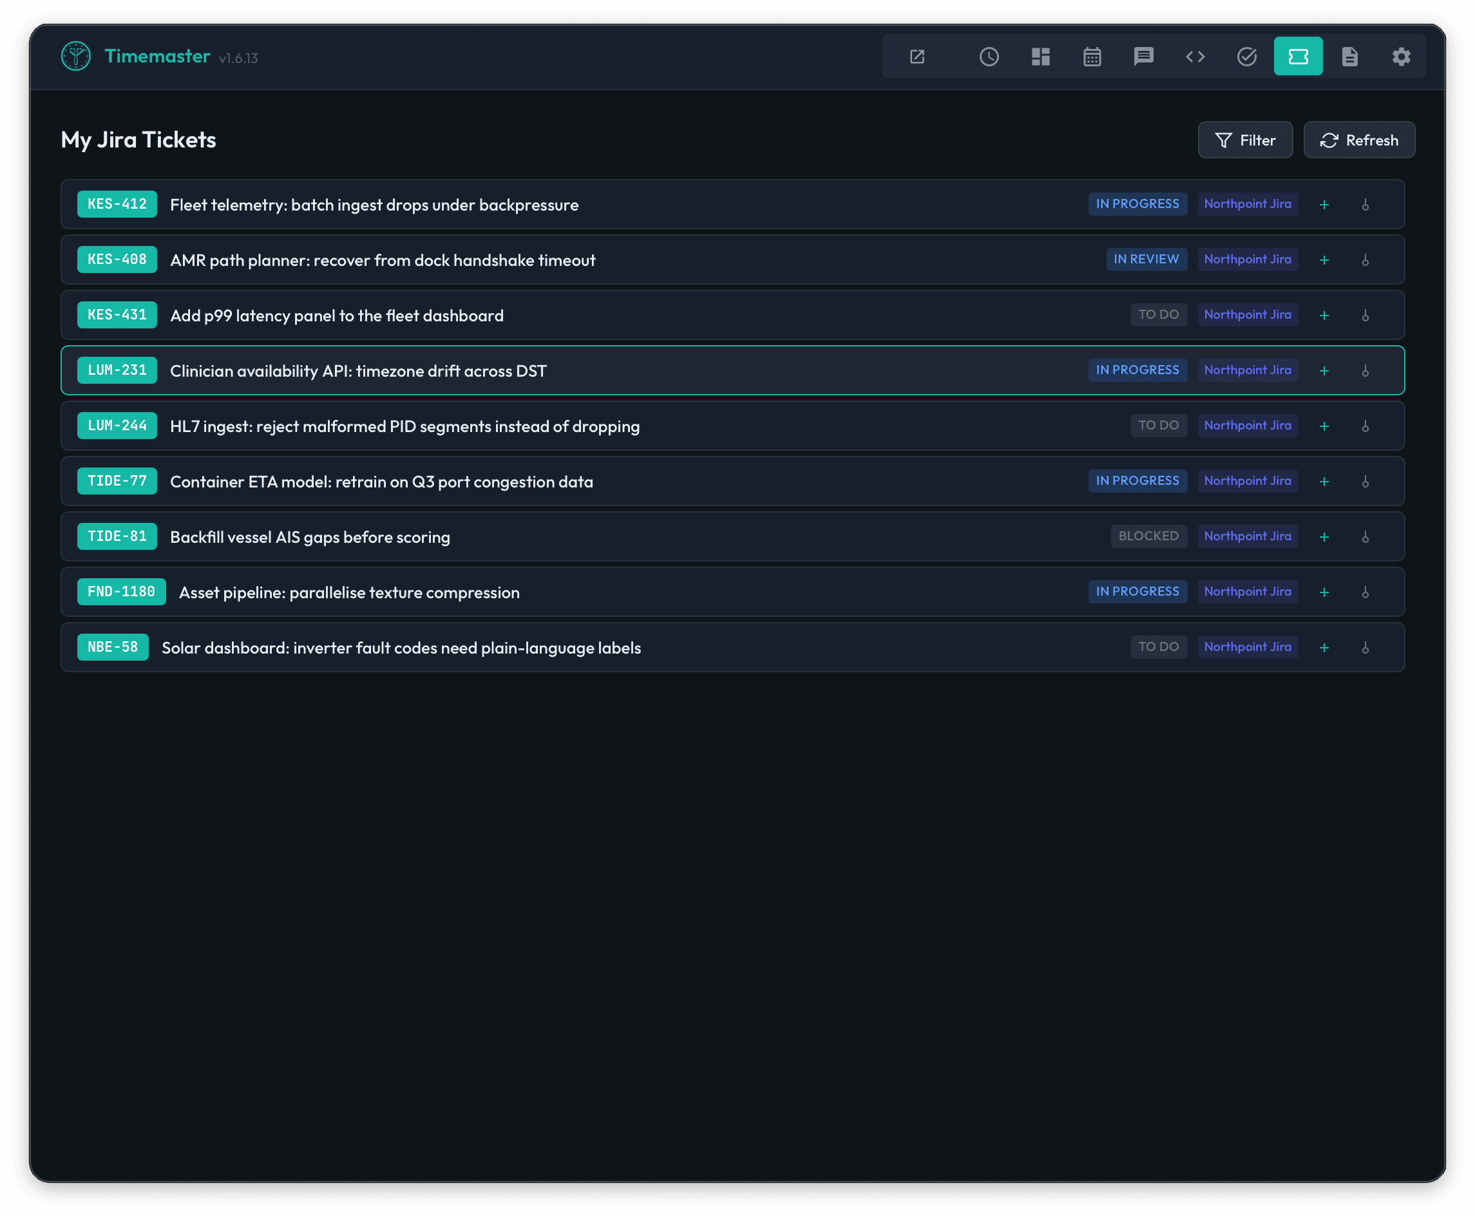Click the plus icon on KES-431 row
Viewport: 1475px width, 1217px height.
click(1324, 316)
